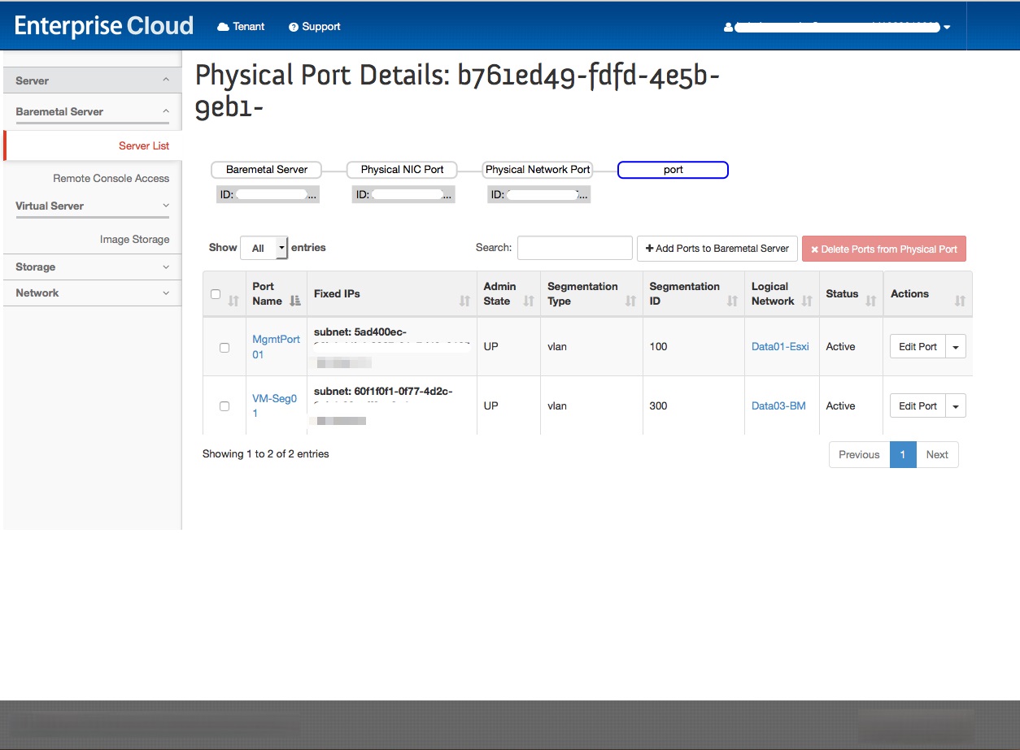Image resolution: width=1020 pixels, height=750 pixels.
Task: Check the VM-Seg01 row checkbox
Action: pyautogui.click(x=224, y=406)
